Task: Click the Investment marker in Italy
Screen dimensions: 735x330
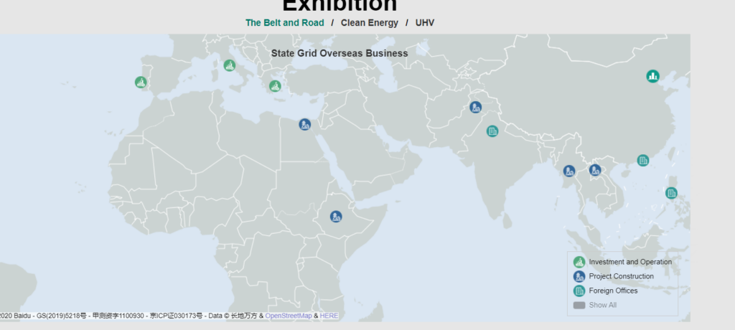Action: (229, 65)
